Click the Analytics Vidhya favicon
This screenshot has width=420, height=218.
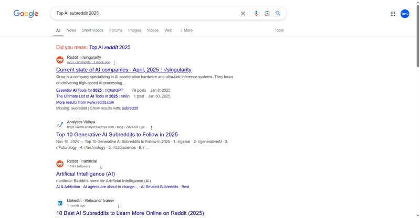pyautogui.click(x=60, y=124)
